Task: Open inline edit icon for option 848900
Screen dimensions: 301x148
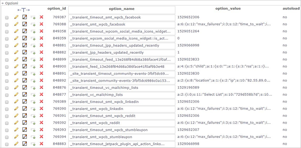Action: [24, 66]
